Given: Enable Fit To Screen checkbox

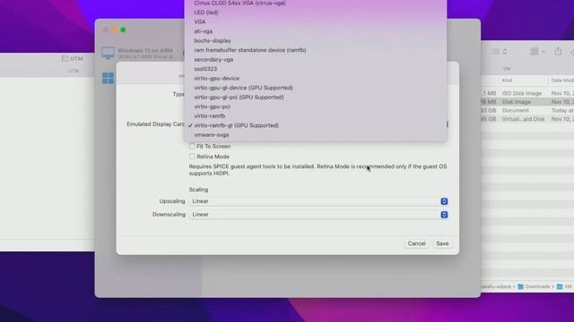Looking at the screenshot, I should tap(192, 146).
